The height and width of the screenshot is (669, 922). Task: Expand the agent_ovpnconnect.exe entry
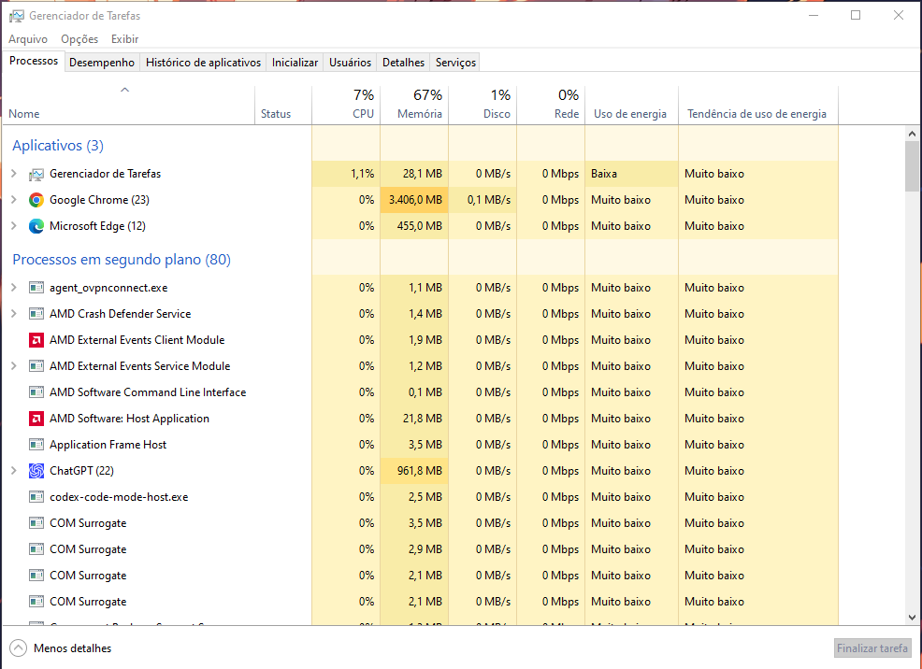[13, 288]
